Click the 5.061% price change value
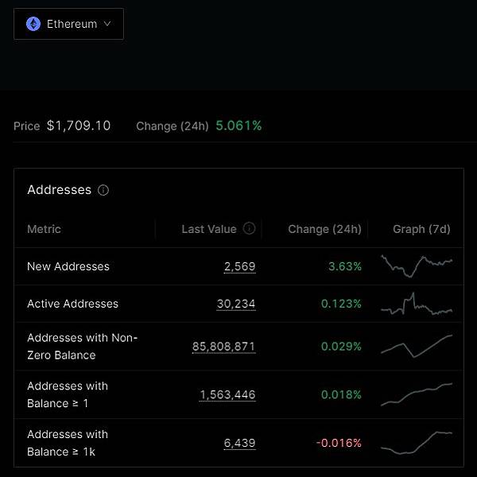 coord(238,126)
